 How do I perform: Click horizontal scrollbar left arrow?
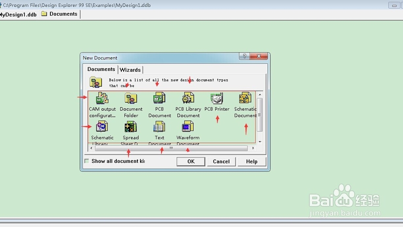(x=91, y=148)
